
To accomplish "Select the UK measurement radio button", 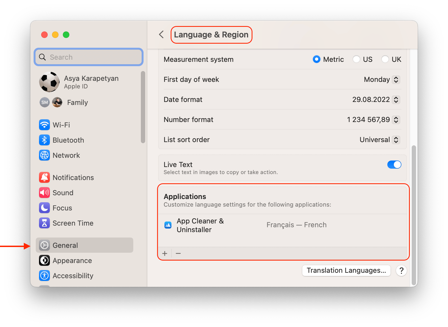I will tap(385, 59).
